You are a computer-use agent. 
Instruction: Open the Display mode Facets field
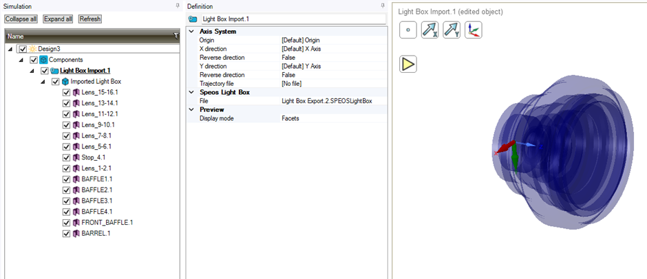click(333, 118)
